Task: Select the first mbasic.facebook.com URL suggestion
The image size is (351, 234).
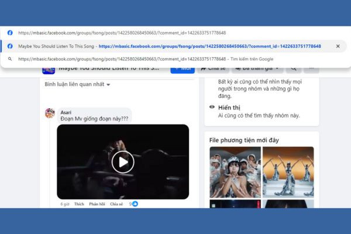Action: tap(175, 33)
